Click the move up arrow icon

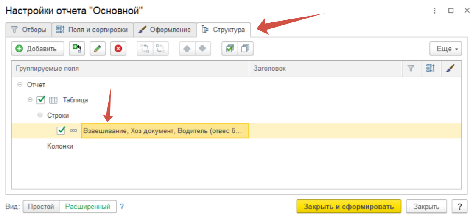pos(187,49)
